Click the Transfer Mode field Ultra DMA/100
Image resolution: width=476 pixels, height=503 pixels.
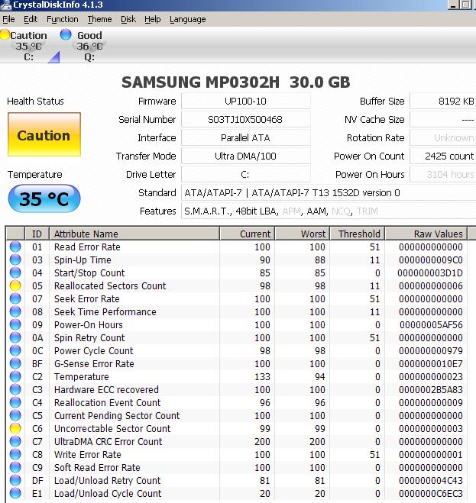tap(246, 156)
